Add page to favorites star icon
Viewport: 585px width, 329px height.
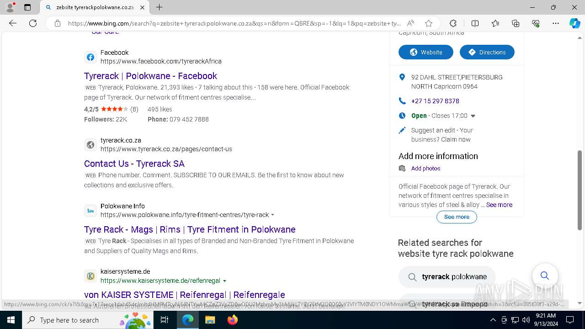coord(428,23)
